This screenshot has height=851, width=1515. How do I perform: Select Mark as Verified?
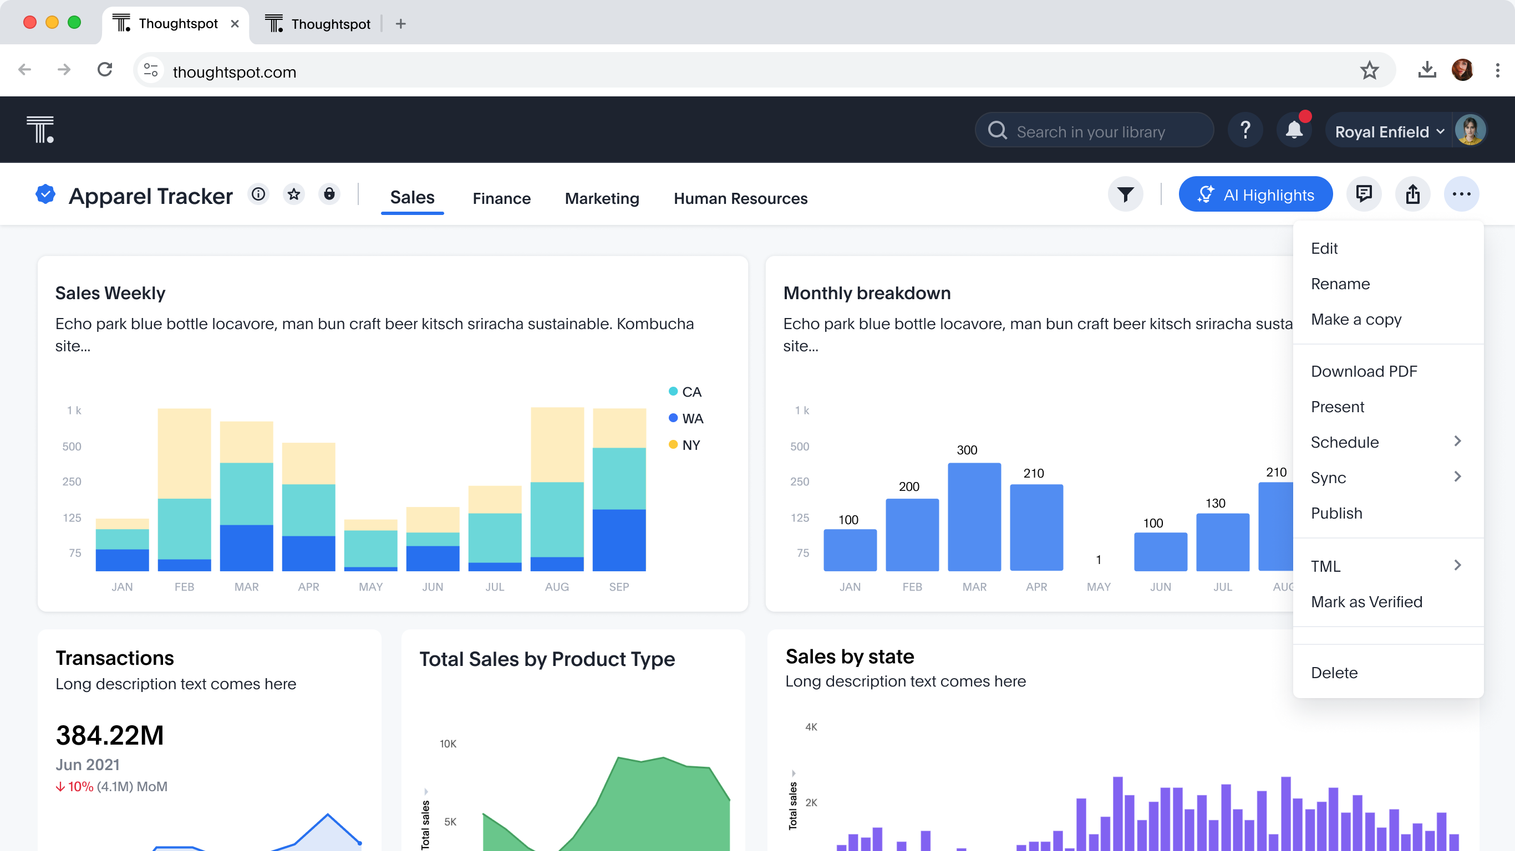click(x=1388, y=602)
